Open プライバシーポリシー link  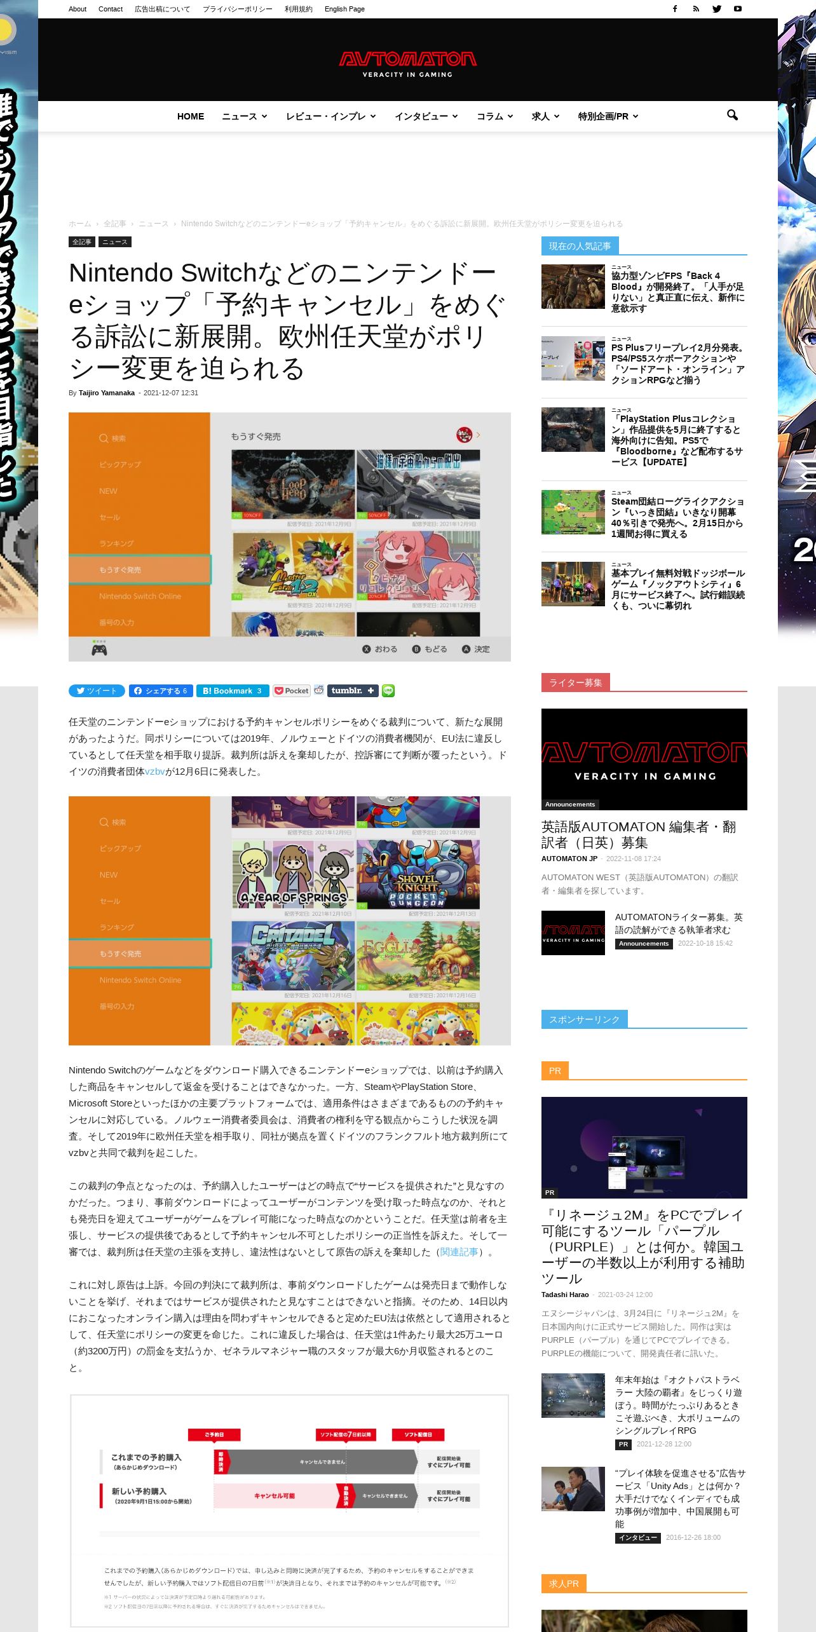(238, 9)
